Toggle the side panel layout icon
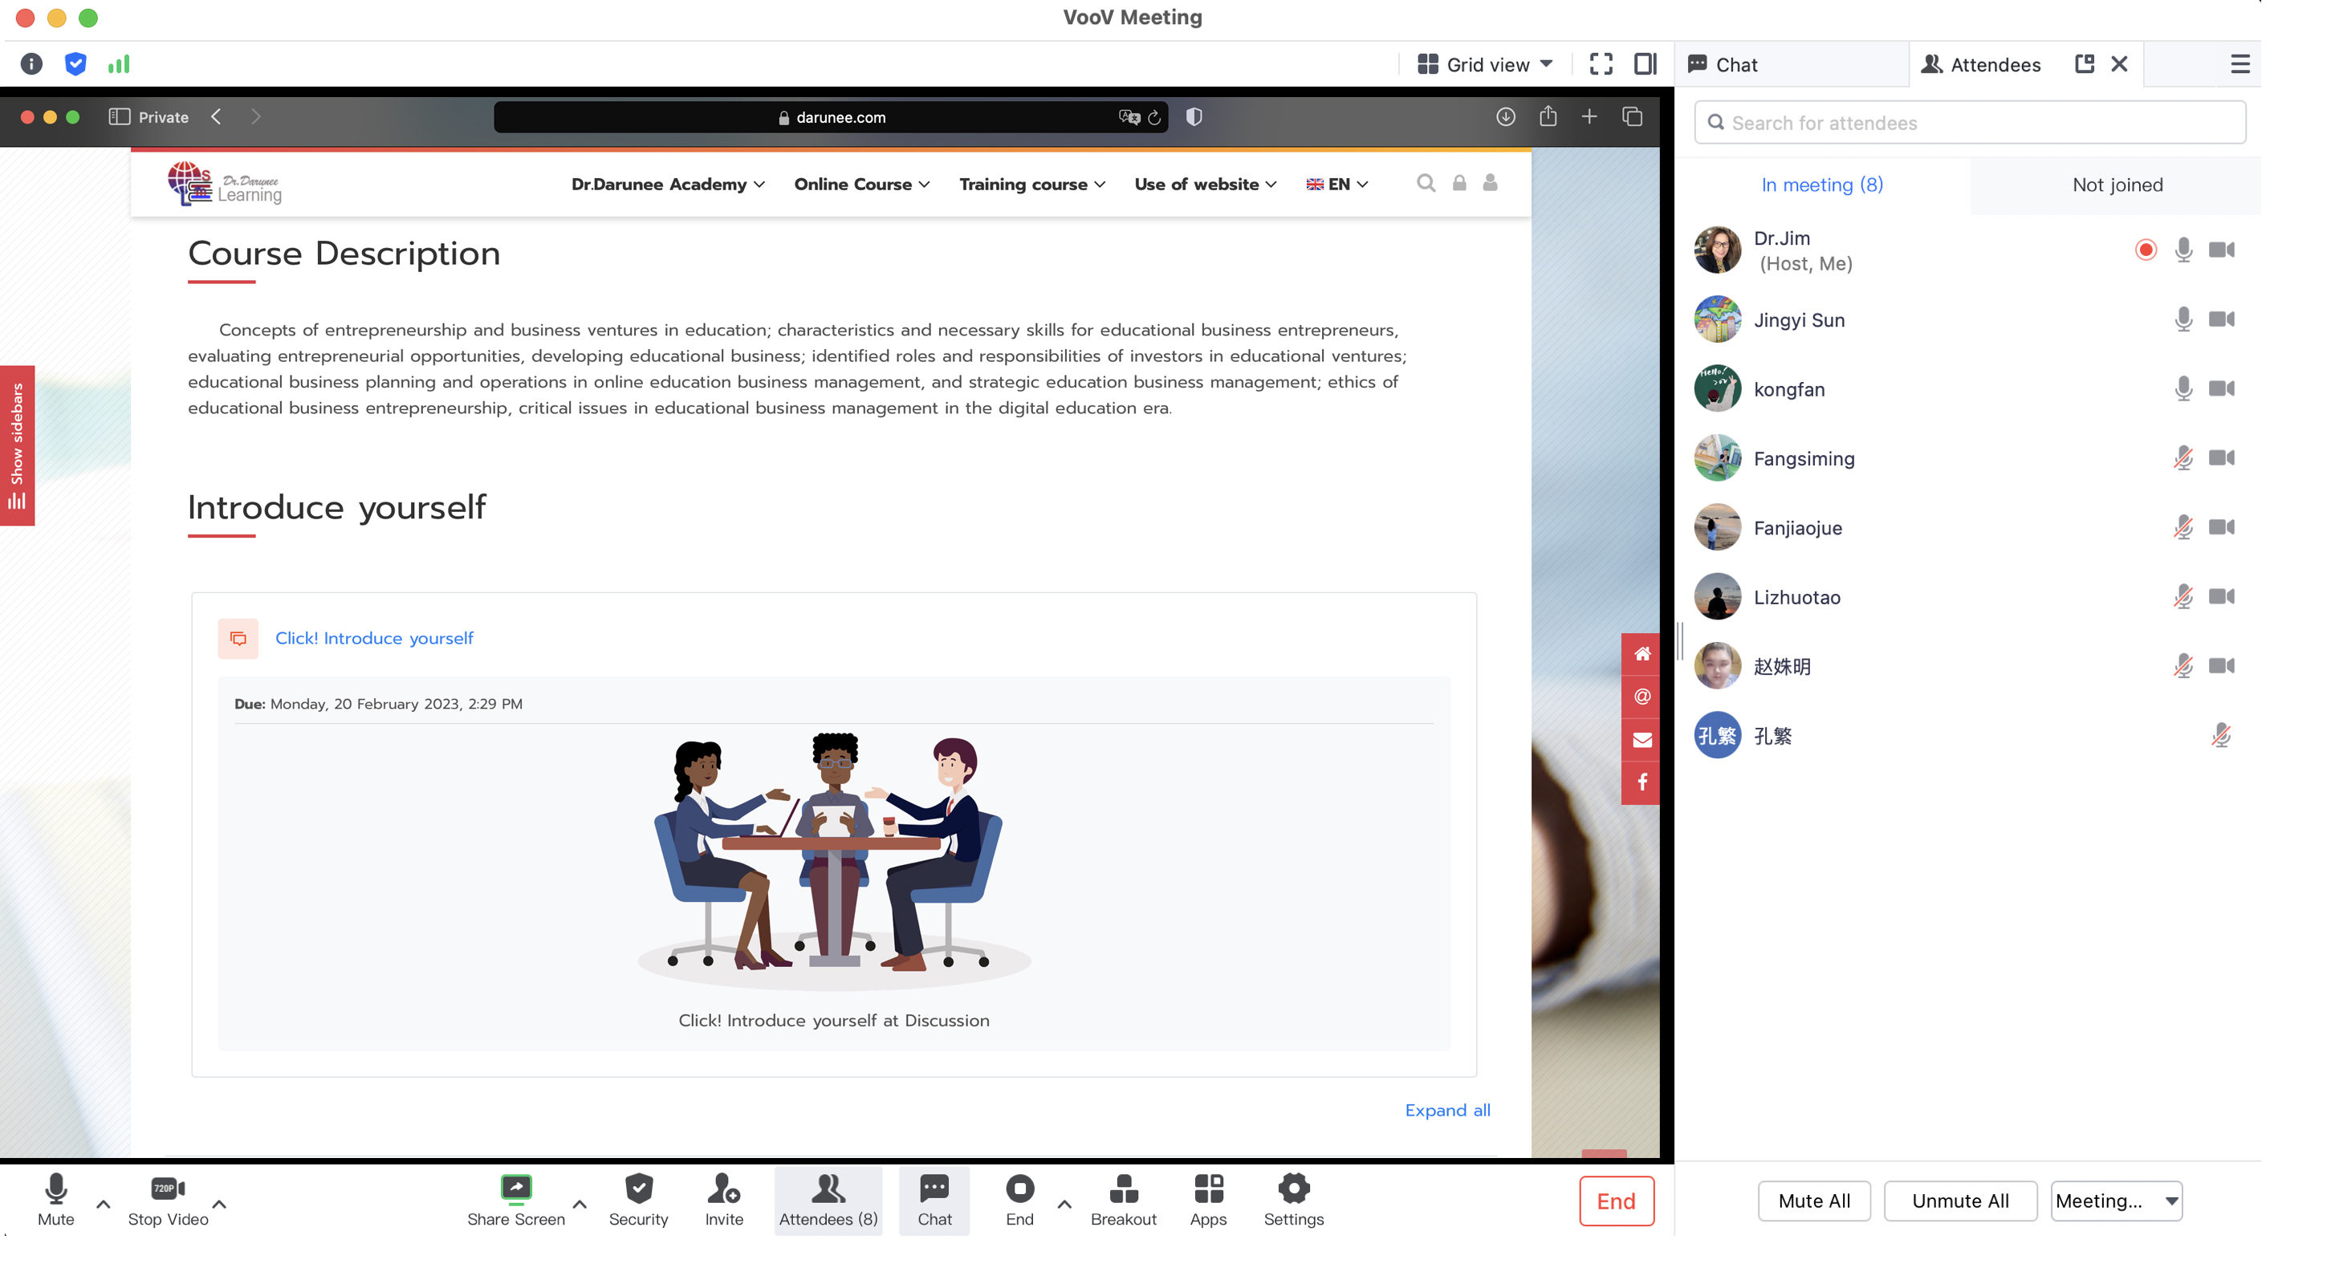 (x=1645, y=64)
